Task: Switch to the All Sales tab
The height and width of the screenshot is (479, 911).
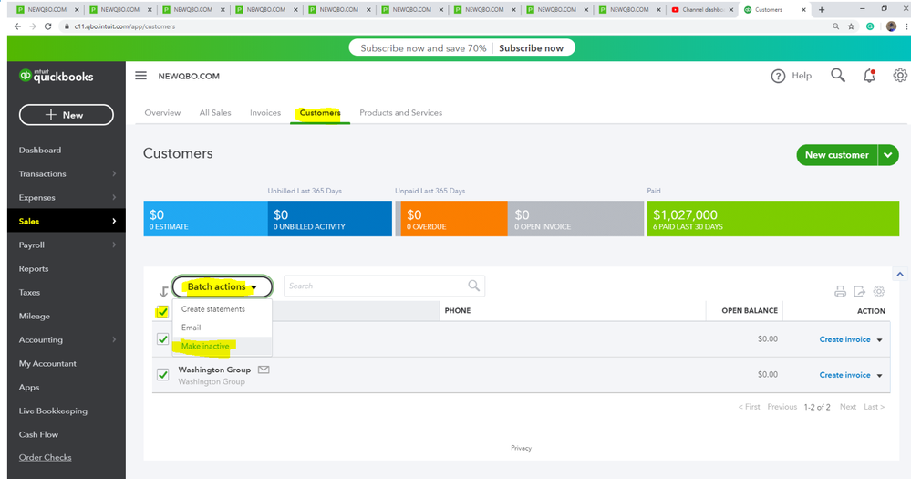Action: pyautogui.click(x=215, y=113)
